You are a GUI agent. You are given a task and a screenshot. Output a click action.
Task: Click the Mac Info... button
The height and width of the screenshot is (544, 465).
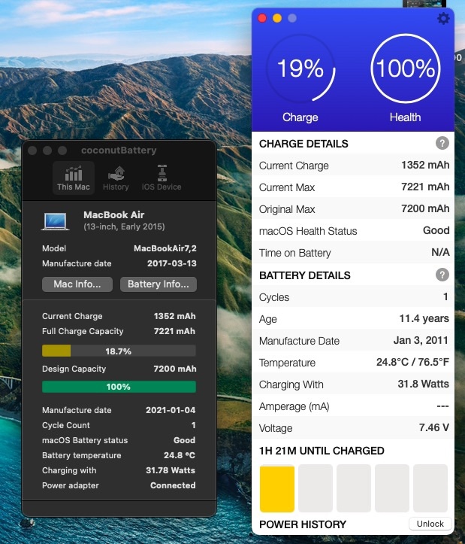(77, 284)
